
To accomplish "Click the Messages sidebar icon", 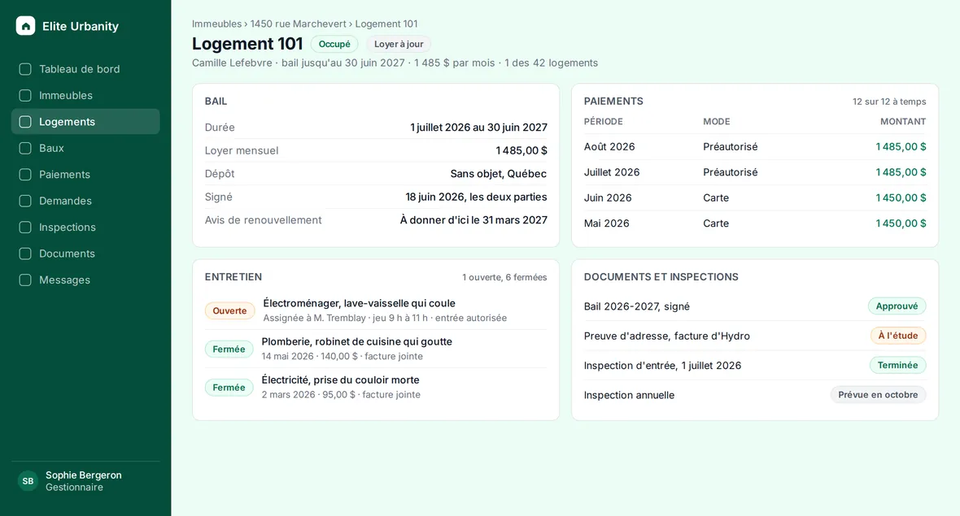I will [x=25, y=280].
